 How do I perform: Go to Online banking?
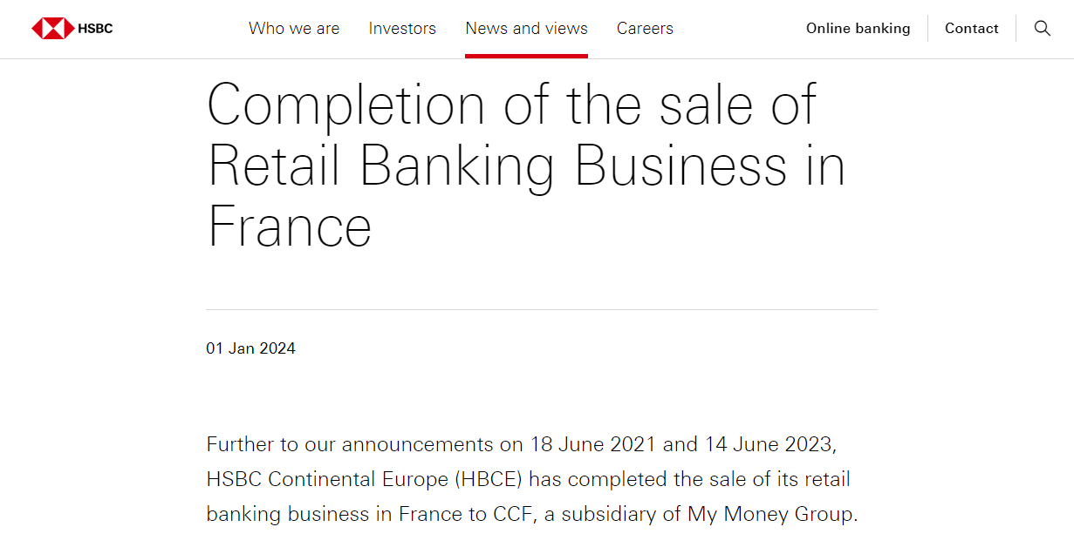point(858,29)
